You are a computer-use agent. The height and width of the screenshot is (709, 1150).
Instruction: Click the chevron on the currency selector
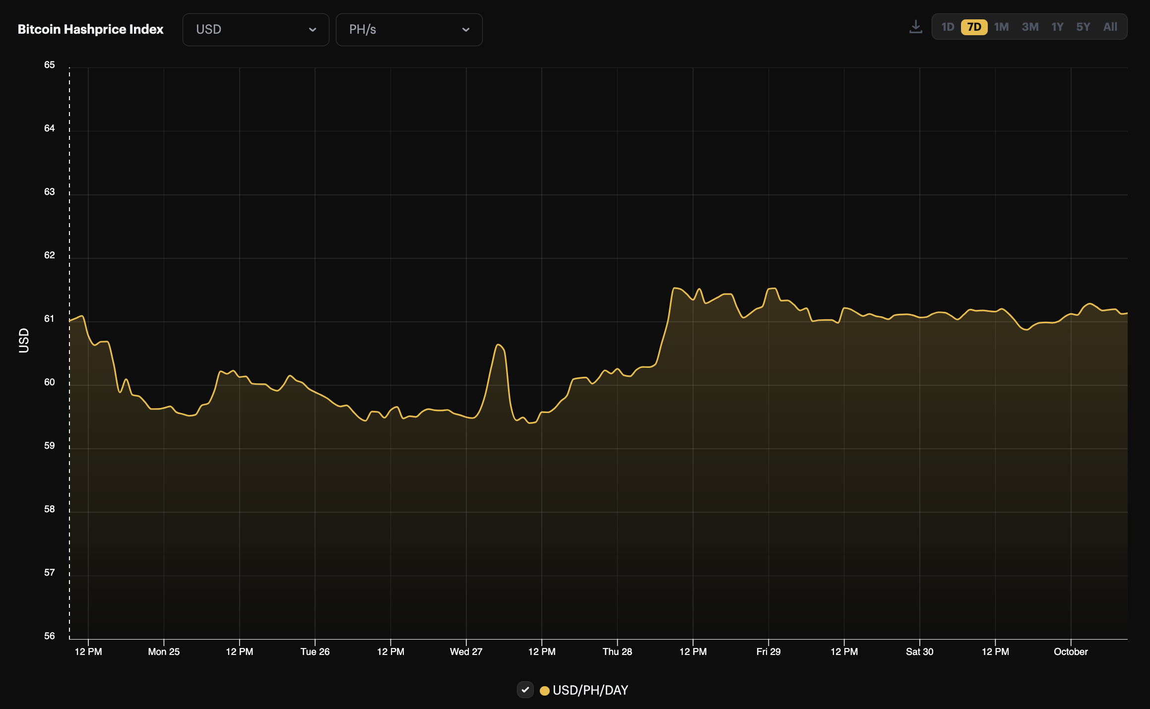click(x=313, y=30)
